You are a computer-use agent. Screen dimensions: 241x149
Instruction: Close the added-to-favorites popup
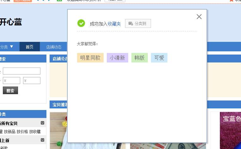[x=199, y=17]
